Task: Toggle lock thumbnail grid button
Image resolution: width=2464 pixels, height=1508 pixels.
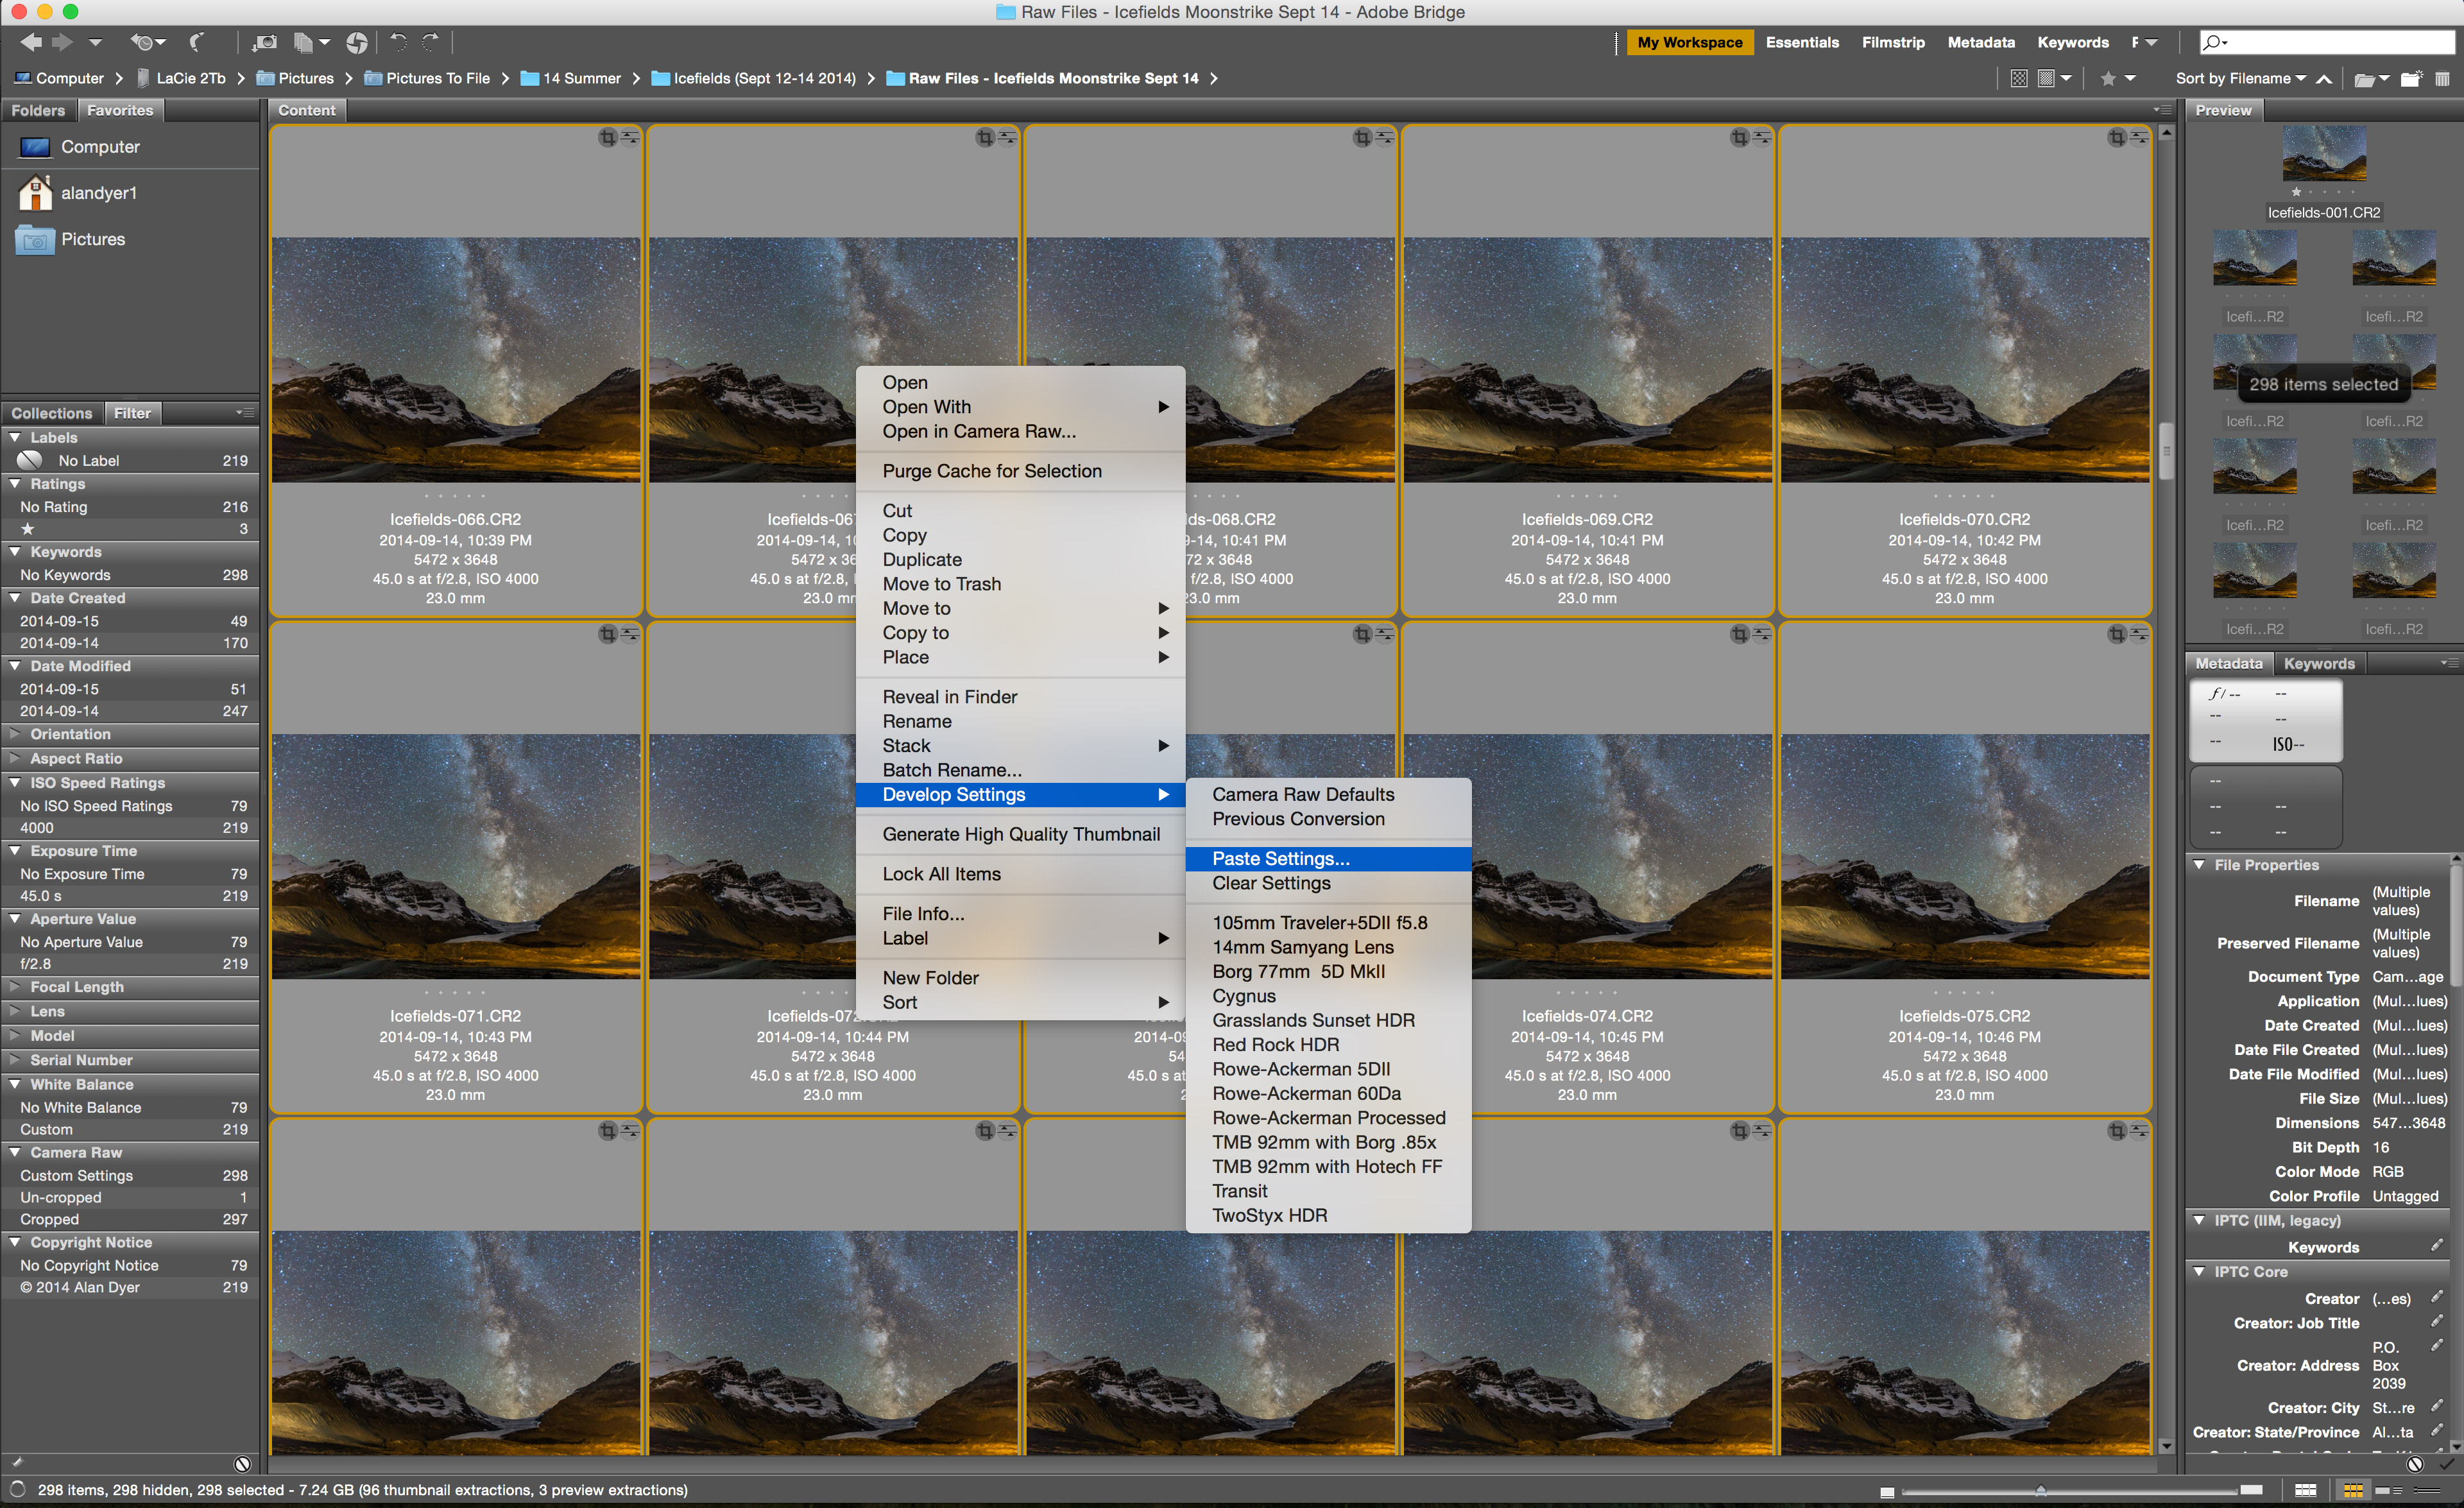Action: tap(2305, 1490)
